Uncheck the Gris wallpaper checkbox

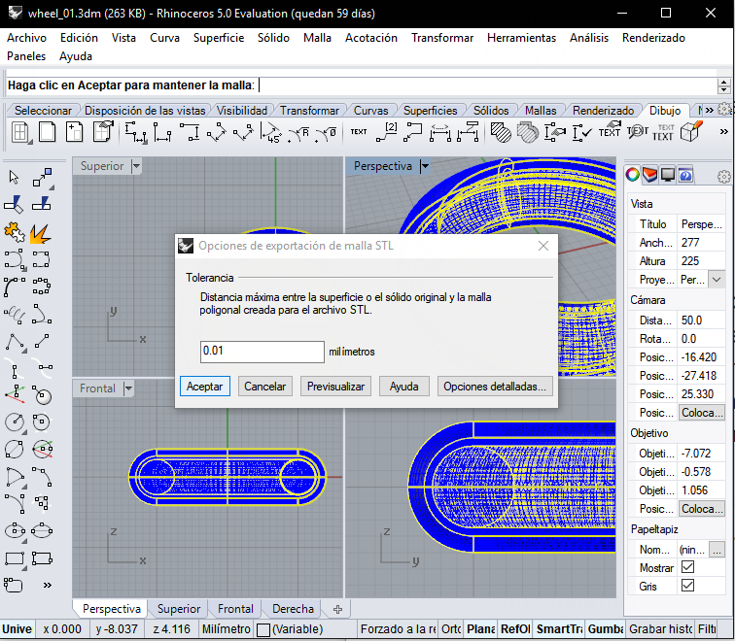pyautogui.click(x=688, y=586)
